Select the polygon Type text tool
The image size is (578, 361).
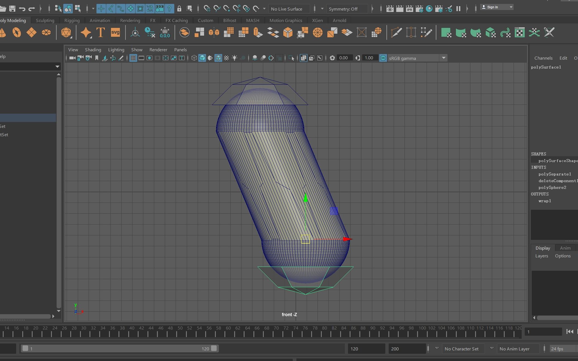click(100, 32)
